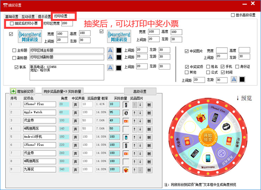Switch to 提示设置 tab

click(x=44, y=17)
